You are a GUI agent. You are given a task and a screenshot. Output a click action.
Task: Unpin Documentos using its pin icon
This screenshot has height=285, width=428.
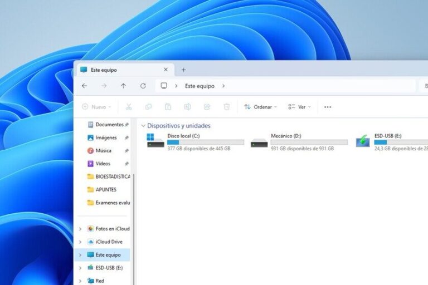(127, 125)
